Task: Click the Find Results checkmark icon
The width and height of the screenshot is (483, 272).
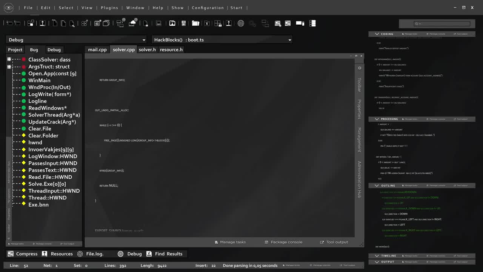Action: (x=149, y=254)
